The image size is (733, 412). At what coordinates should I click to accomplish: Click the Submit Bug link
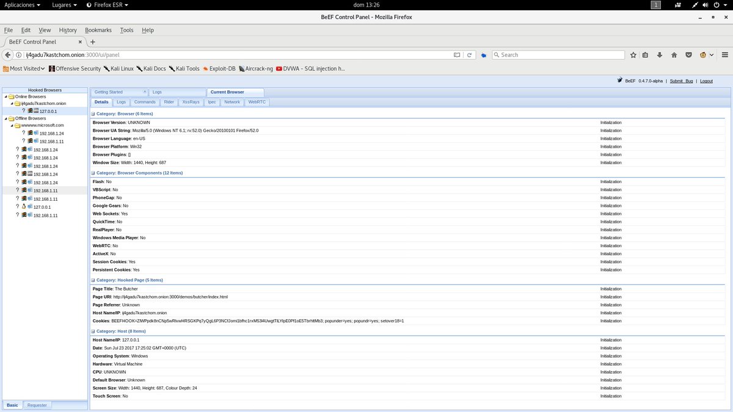[681, 81]
